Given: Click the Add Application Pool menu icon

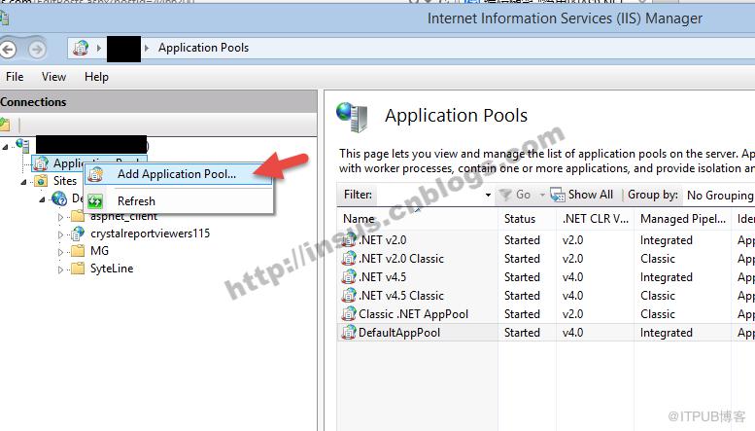Looking at the screenshot, I should point(95,174).
